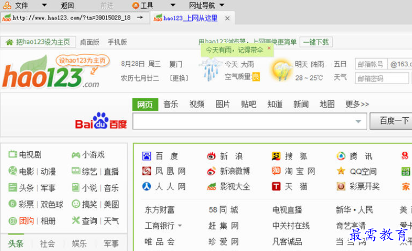Click the QQ空间 star icon
Viewport: 412px width, 251px height.
pyautogui.click(x=341, y=171)
